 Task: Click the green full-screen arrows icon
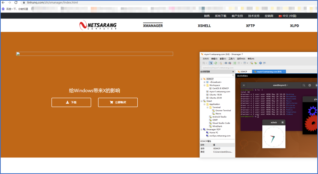(x=235, y=63)
